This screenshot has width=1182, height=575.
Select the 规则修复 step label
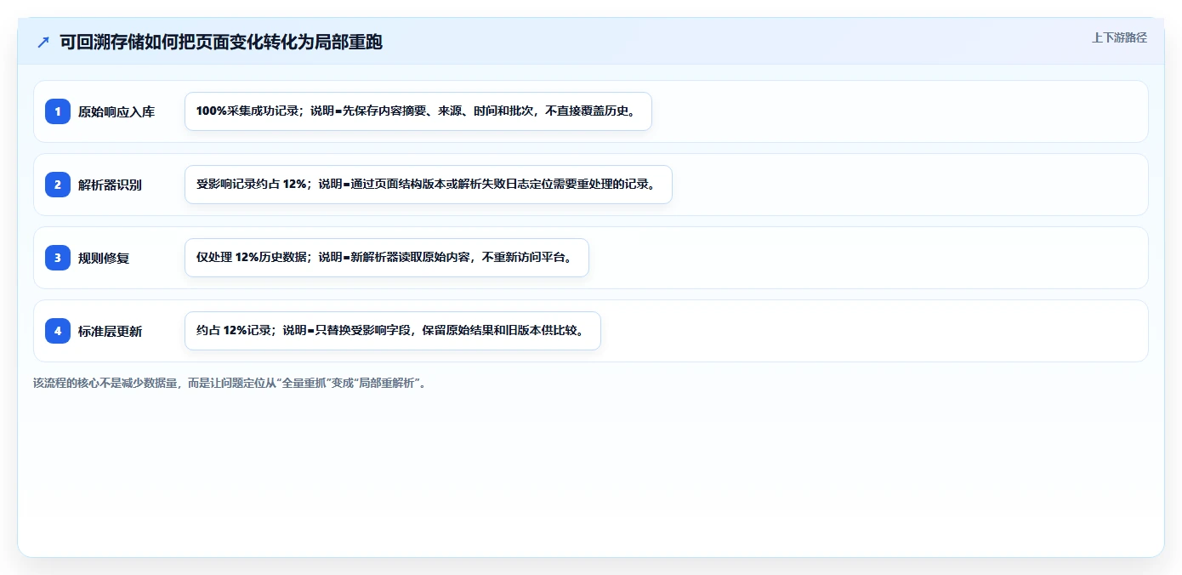point(104,258)
